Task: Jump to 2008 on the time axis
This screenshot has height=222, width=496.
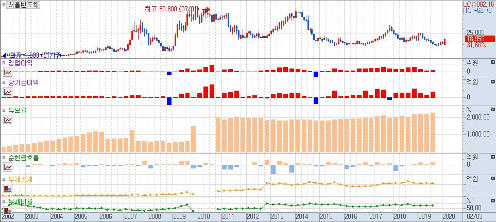Action: click(x=155, y=217)
